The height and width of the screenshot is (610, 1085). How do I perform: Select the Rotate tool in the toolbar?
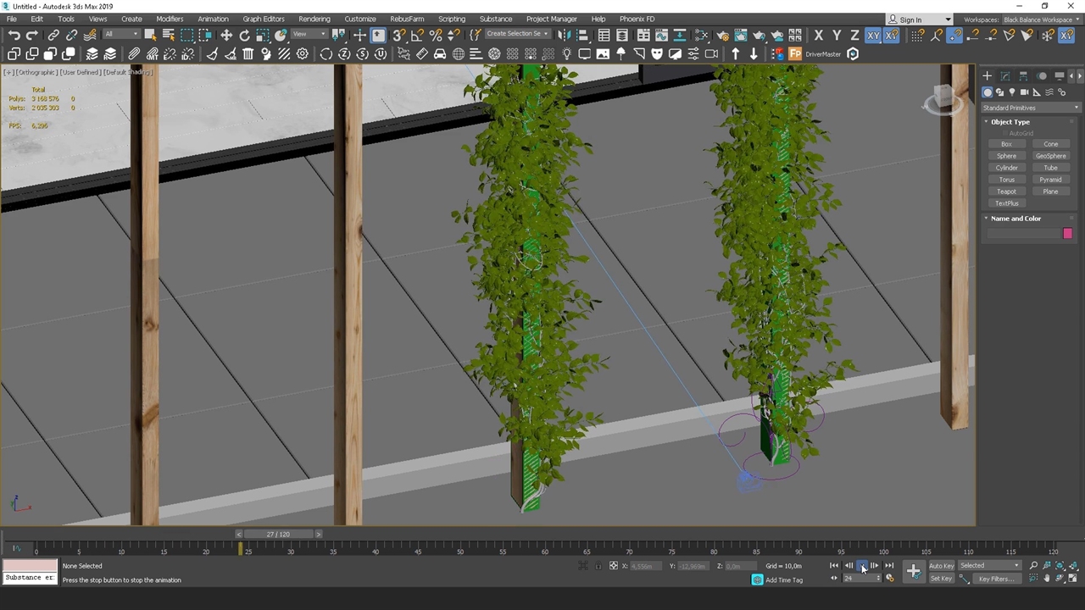(245, 36)
